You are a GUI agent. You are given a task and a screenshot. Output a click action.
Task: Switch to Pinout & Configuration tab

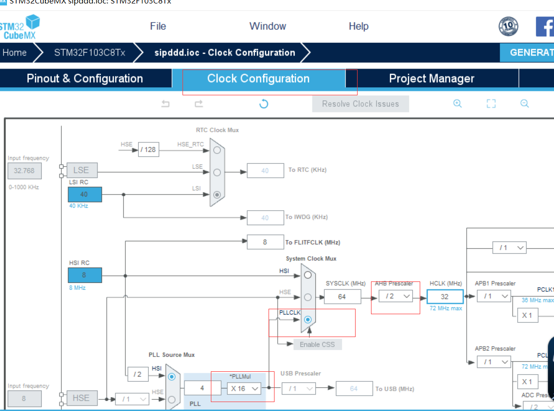[85, 78]
